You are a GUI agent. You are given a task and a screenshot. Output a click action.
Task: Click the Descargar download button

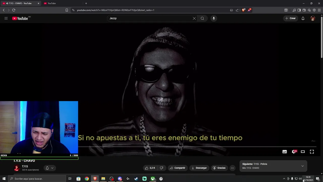pos(199,168)
